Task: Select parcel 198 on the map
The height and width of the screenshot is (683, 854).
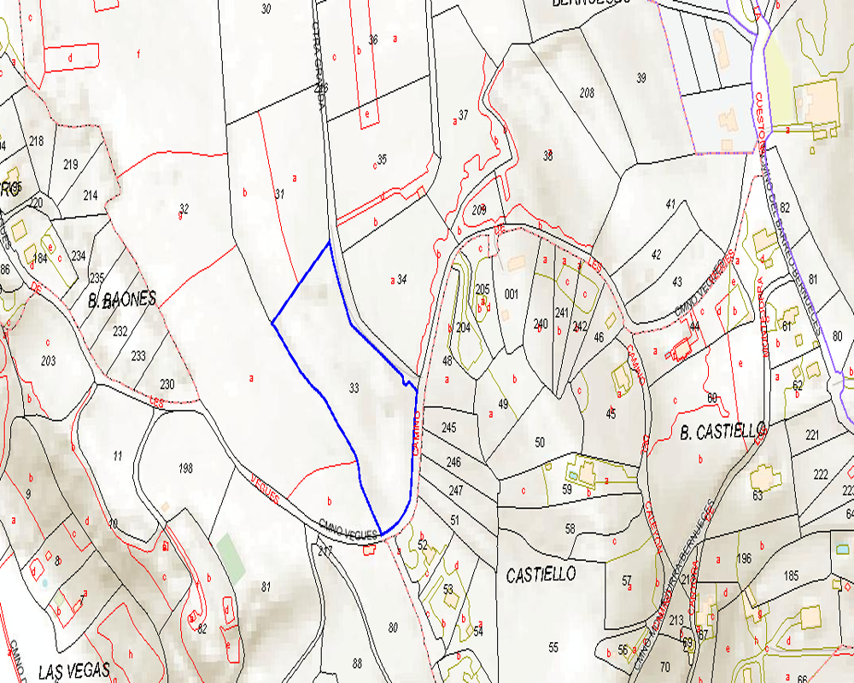Action: click(x=186, y=468)
